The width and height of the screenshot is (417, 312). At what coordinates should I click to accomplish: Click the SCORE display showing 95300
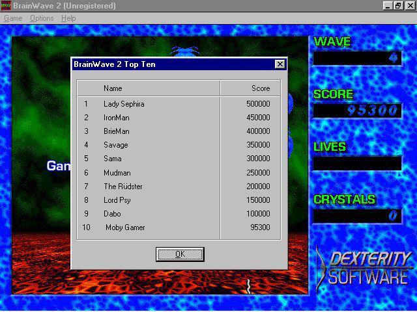357,110
